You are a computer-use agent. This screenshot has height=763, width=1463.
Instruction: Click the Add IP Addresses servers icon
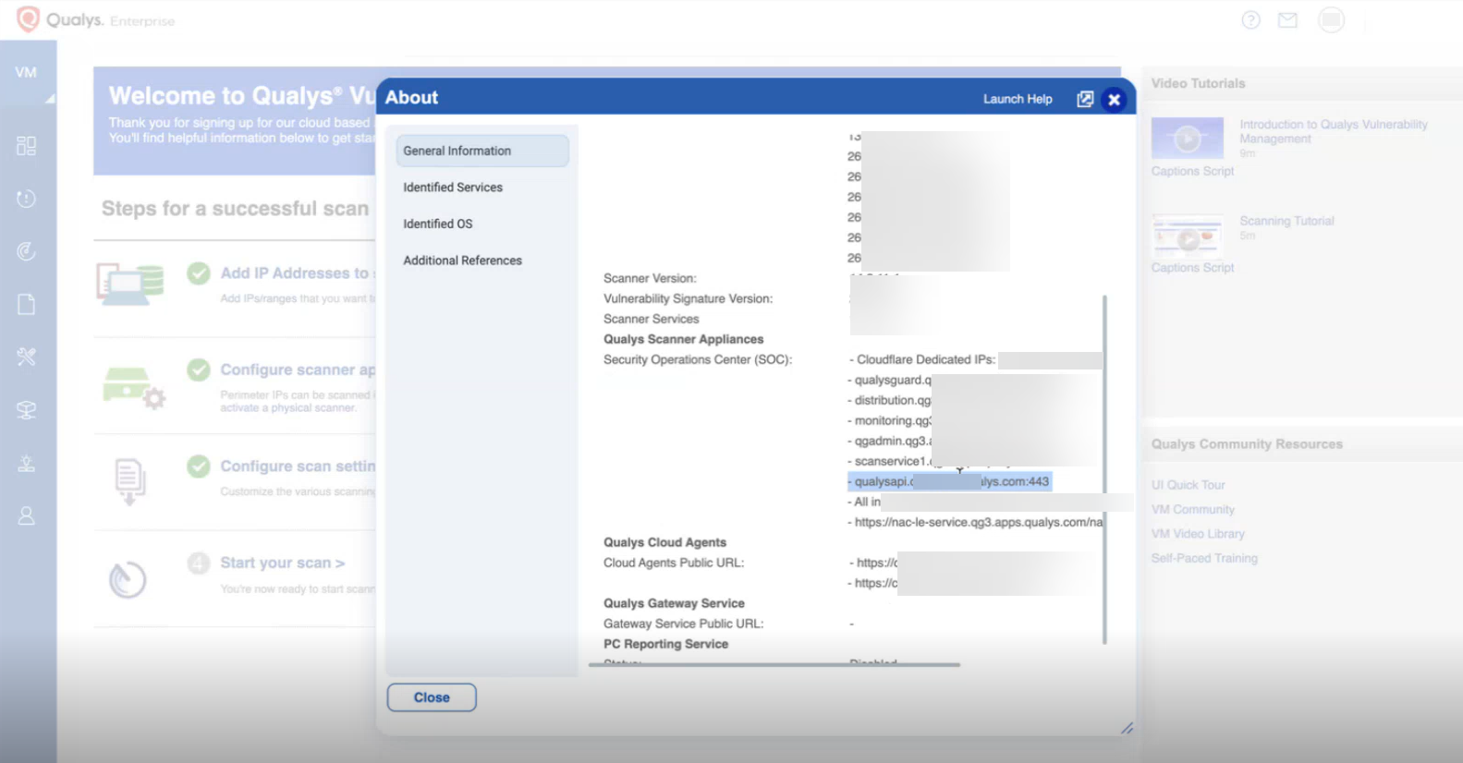tap(130, 284)
